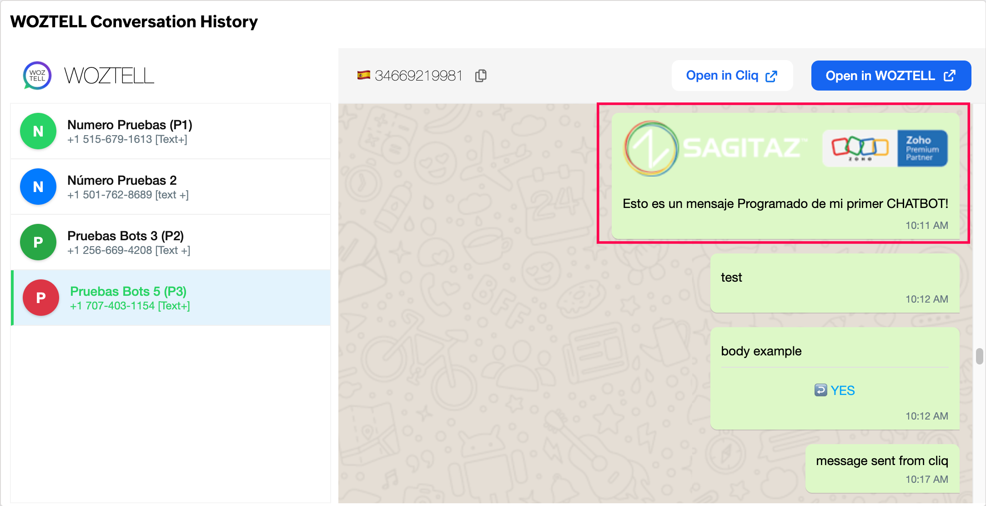Click the blue N avatar of Número Pruebas 2
The height and width of the screenshot is (506, 986).
point(38,187)
